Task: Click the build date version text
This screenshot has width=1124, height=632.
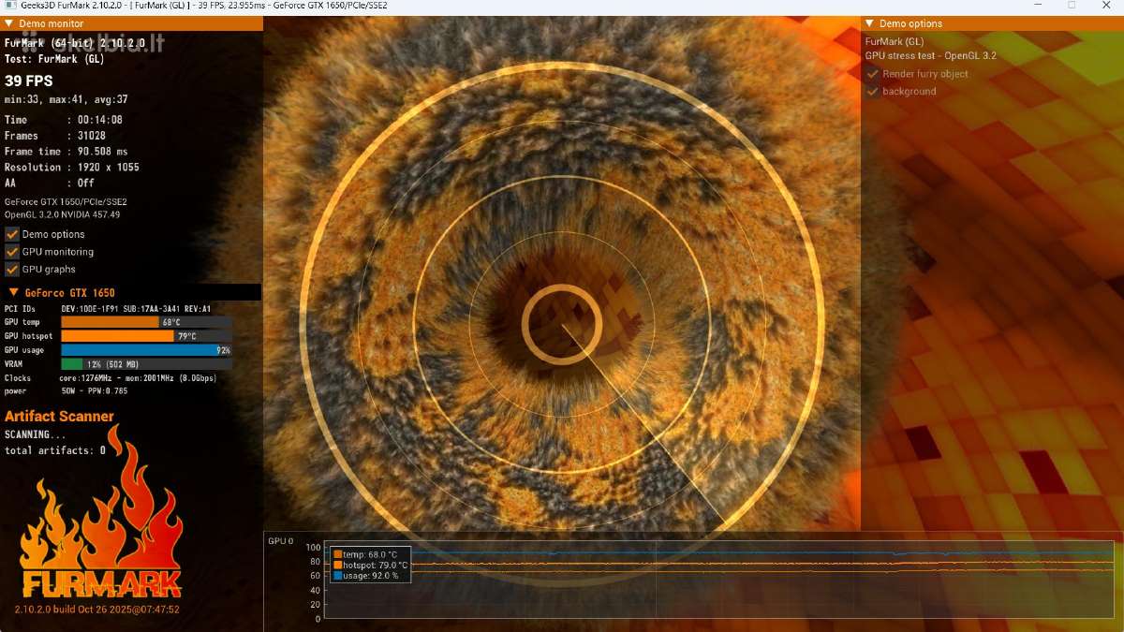Action: [96, 610]
